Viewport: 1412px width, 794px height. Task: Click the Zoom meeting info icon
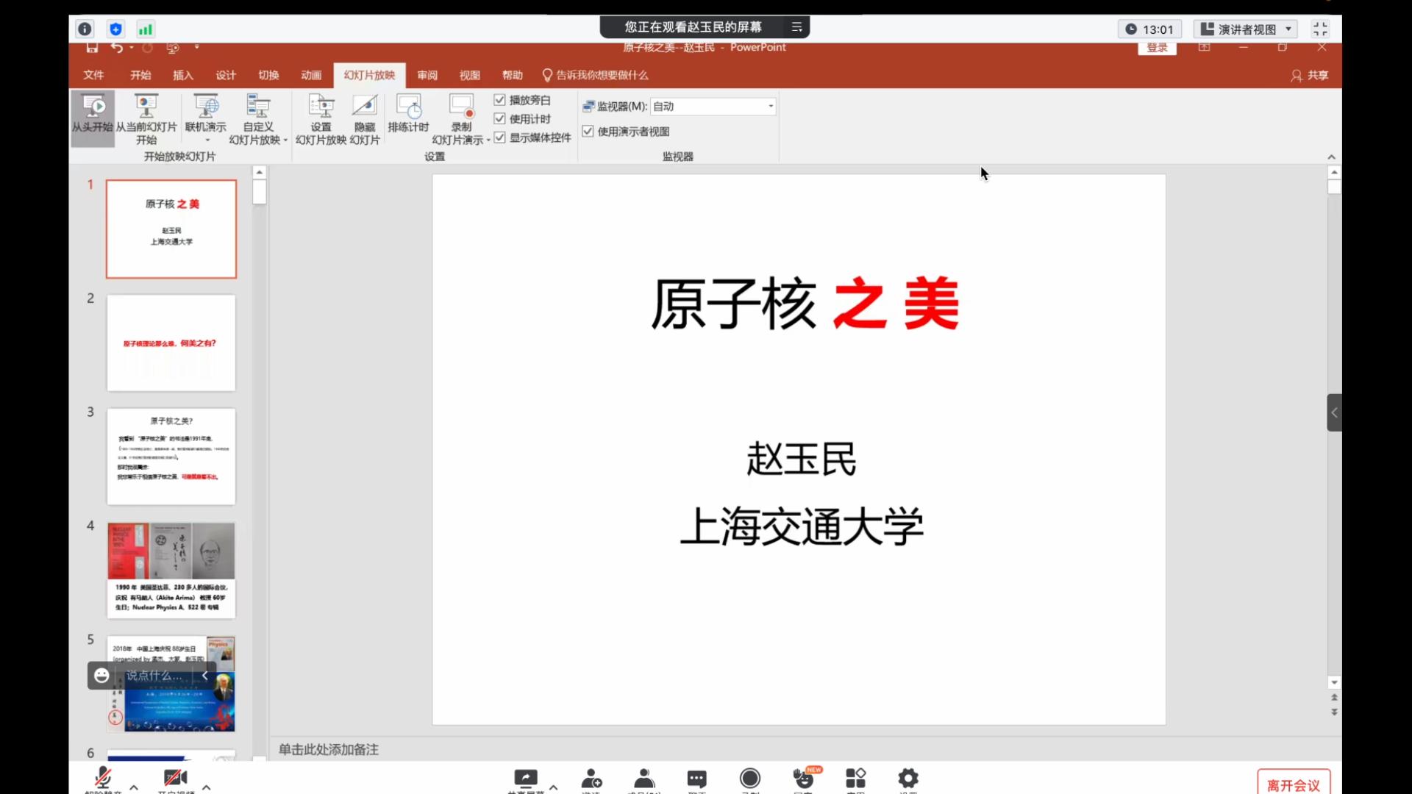coord(85,29)
